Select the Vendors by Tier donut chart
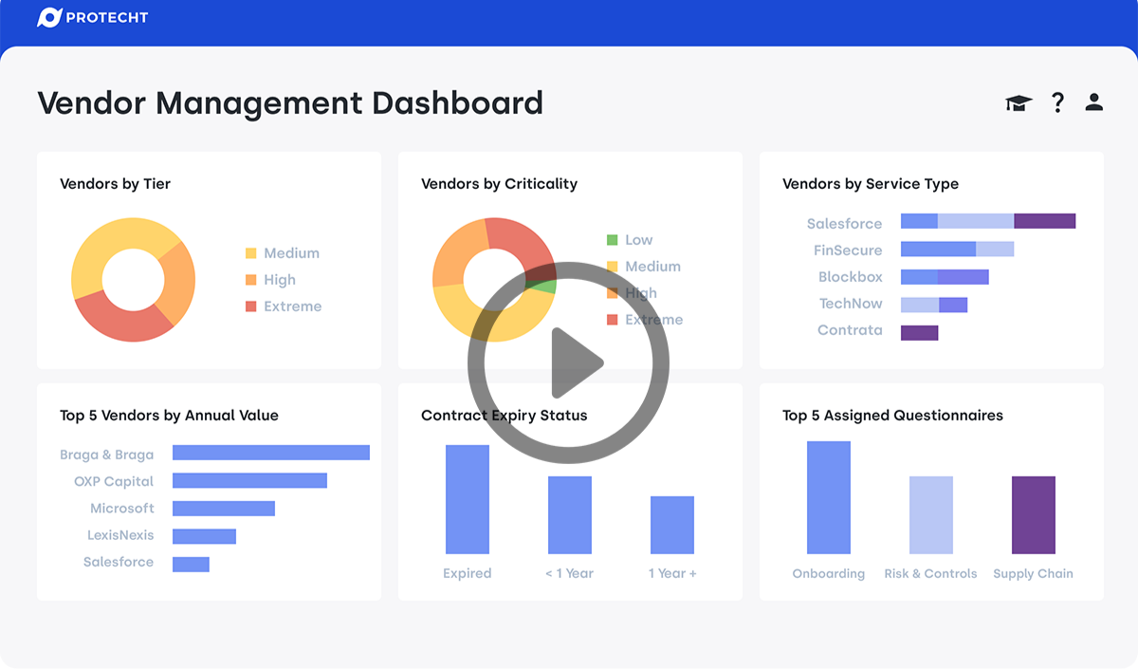Viewport: 1138px width, 669px height. tap(133, 280)
